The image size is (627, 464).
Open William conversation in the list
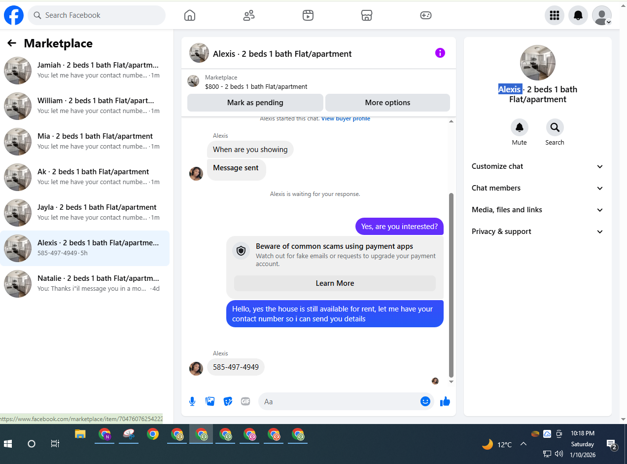pyautogui.click(x=85, y=106)
